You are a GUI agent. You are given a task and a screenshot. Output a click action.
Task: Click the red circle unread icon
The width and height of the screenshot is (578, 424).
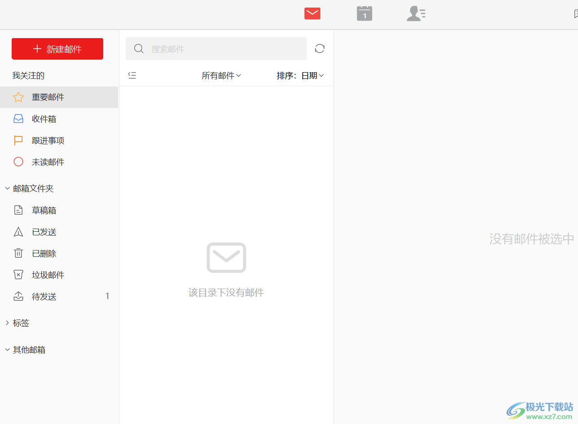point(18,162)
